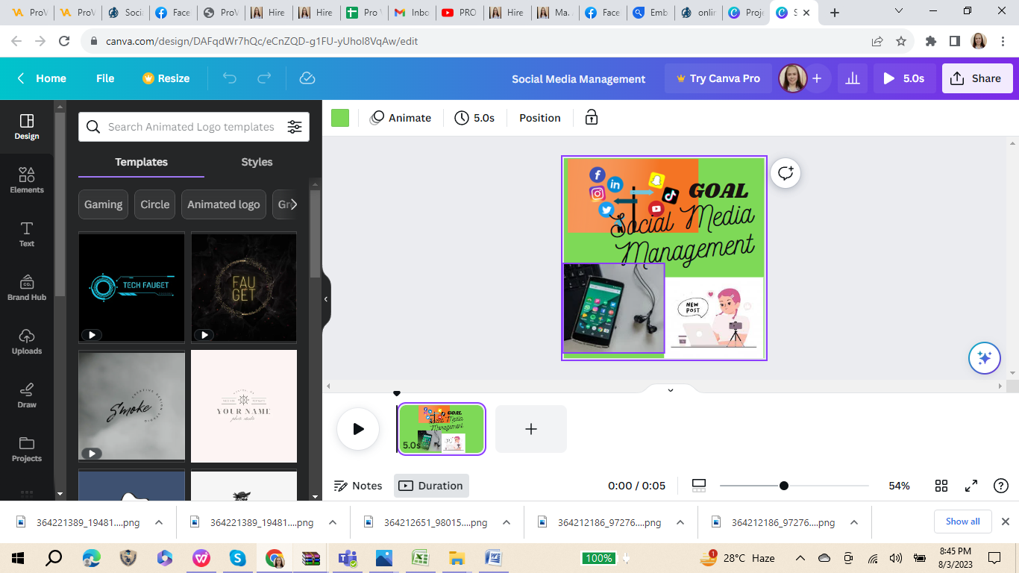The width and height of the screenshot is (1019, 573).
Task: Click the Animate button
Action: (401, 118)
